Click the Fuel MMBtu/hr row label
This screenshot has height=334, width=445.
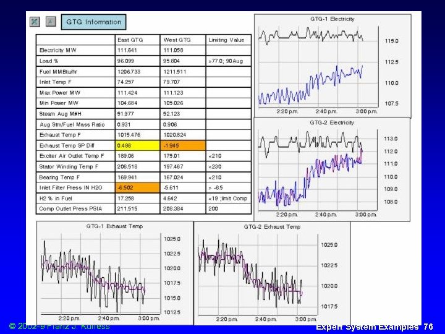59,72
